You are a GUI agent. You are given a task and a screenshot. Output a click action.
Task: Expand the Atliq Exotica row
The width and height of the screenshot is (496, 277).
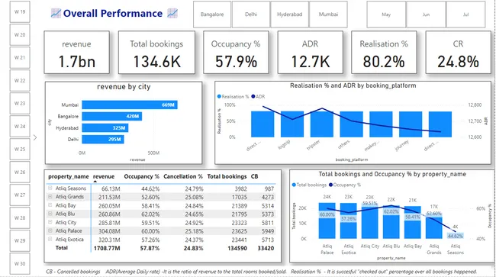(50, 239)
